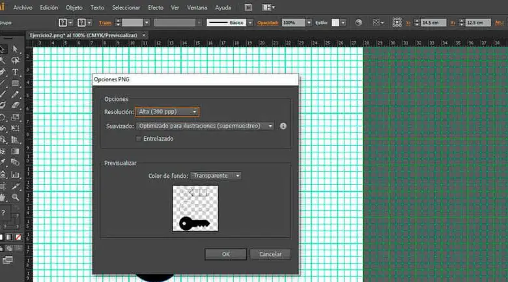Open the Efecto menu

pos(156,7)
